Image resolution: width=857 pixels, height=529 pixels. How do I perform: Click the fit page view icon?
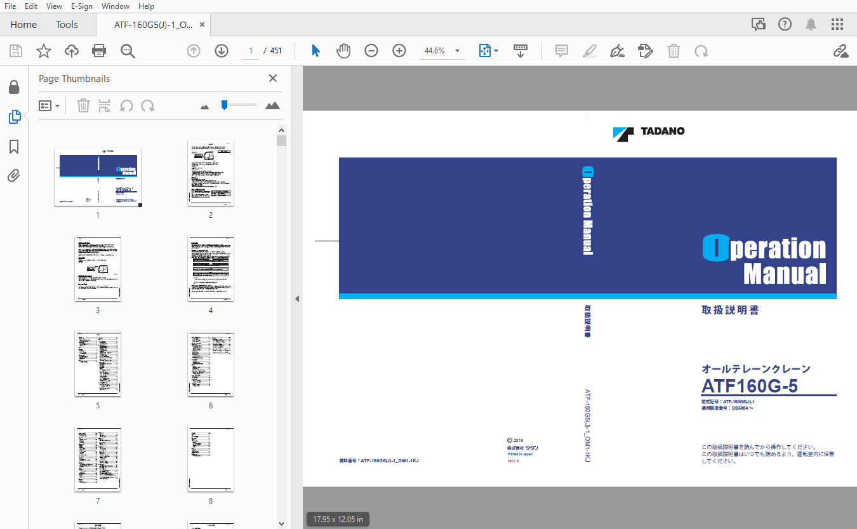485,51
